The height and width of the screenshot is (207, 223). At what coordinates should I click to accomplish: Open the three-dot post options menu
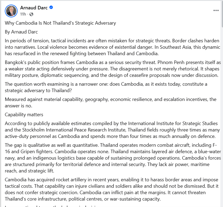point(216,10)
